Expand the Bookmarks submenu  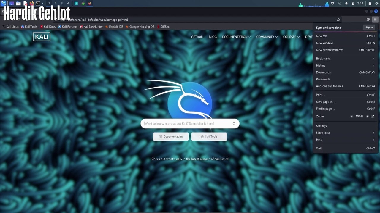[x=346, y=59]
